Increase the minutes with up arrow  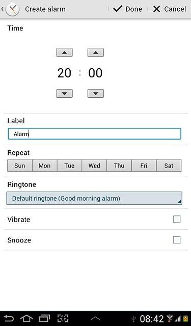(96, 52)
